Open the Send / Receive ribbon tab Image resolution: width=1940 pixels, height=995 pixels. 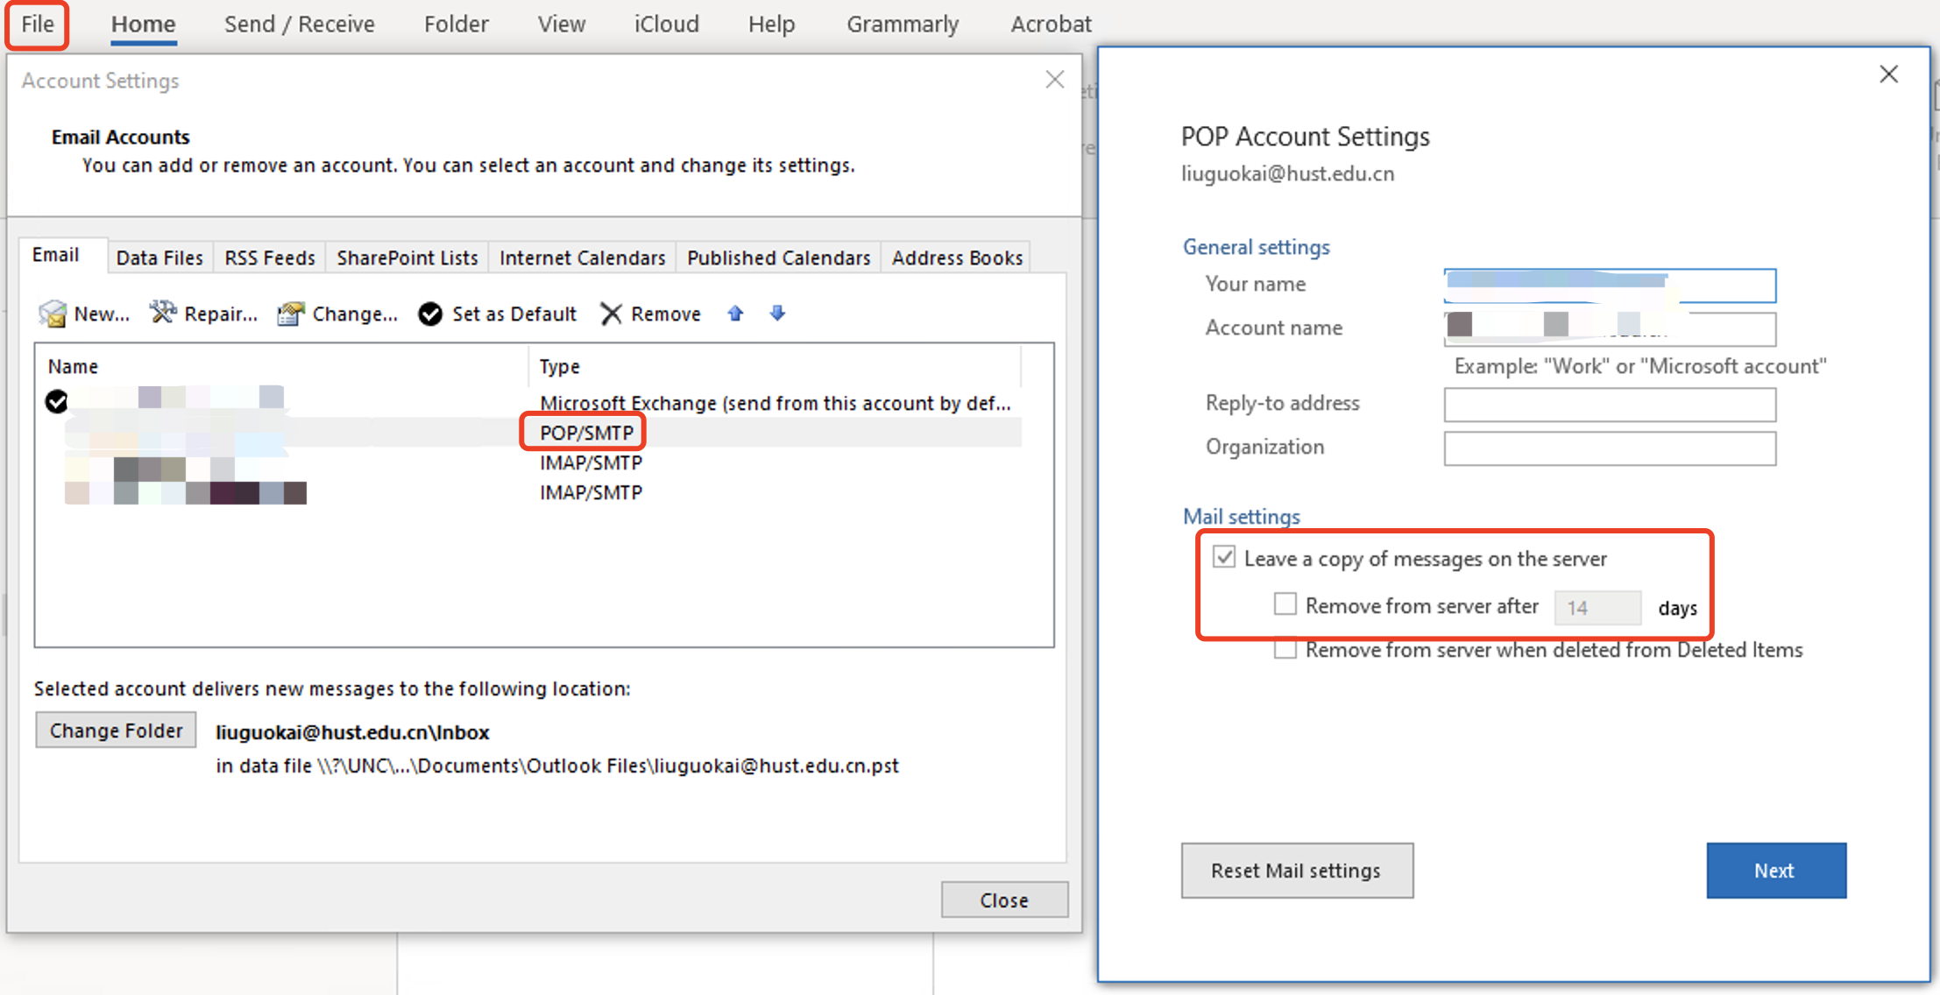299,25
